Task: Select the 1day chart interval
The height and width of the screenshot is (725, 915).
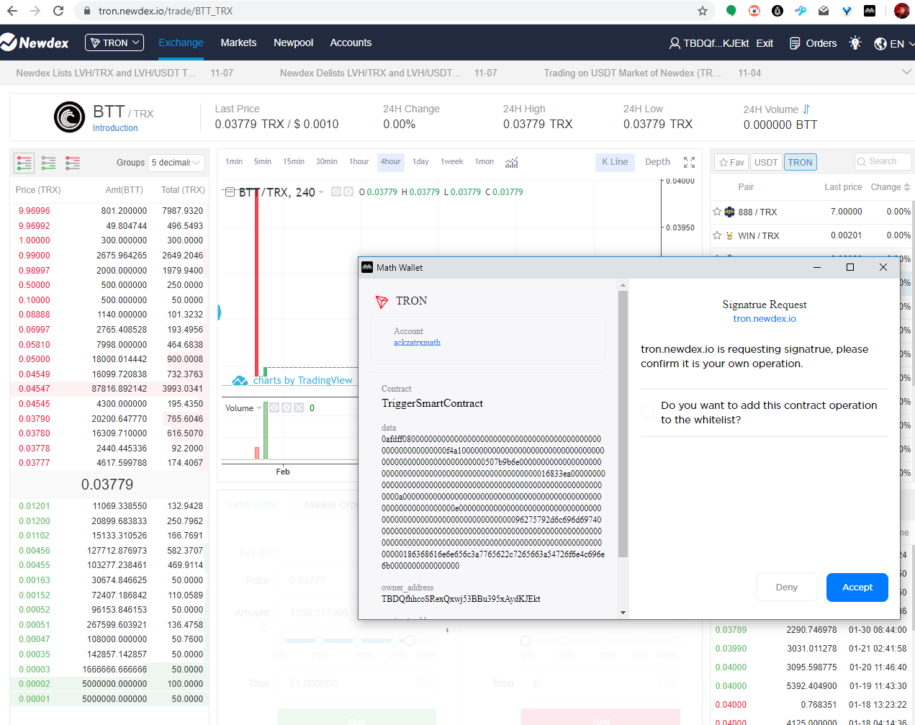Action: [x=420, y=162]
